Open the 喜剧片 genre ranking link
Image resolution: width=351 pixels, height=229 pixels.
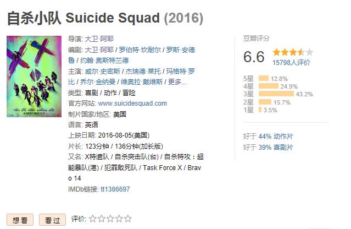(283, 147)
